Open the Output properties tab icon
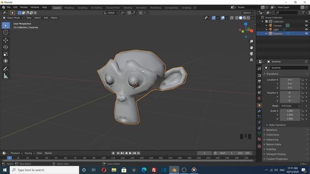The image size is (310, 174). 260,81
